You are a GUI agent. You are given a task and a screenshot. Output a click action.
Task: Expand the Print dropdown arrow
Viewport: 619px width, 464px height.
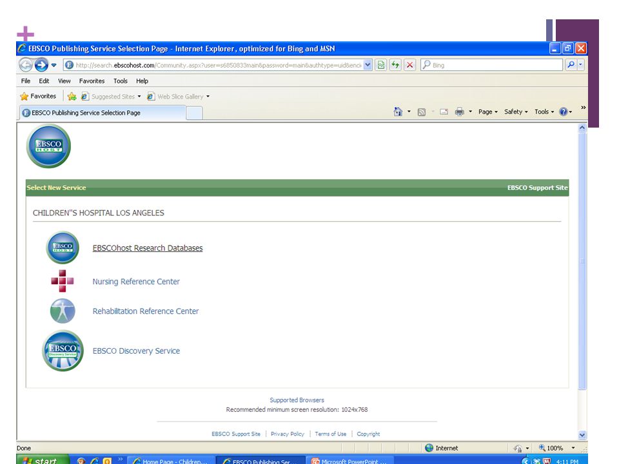470,111
